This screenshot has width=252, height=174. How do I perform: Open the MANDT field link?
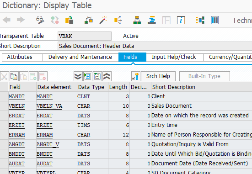(16, 96)
